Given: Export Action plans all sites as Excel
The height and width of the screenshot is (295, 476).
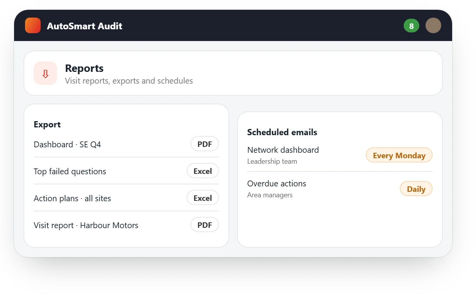Looking at the screenshot, I should click(x=203, y=198).
